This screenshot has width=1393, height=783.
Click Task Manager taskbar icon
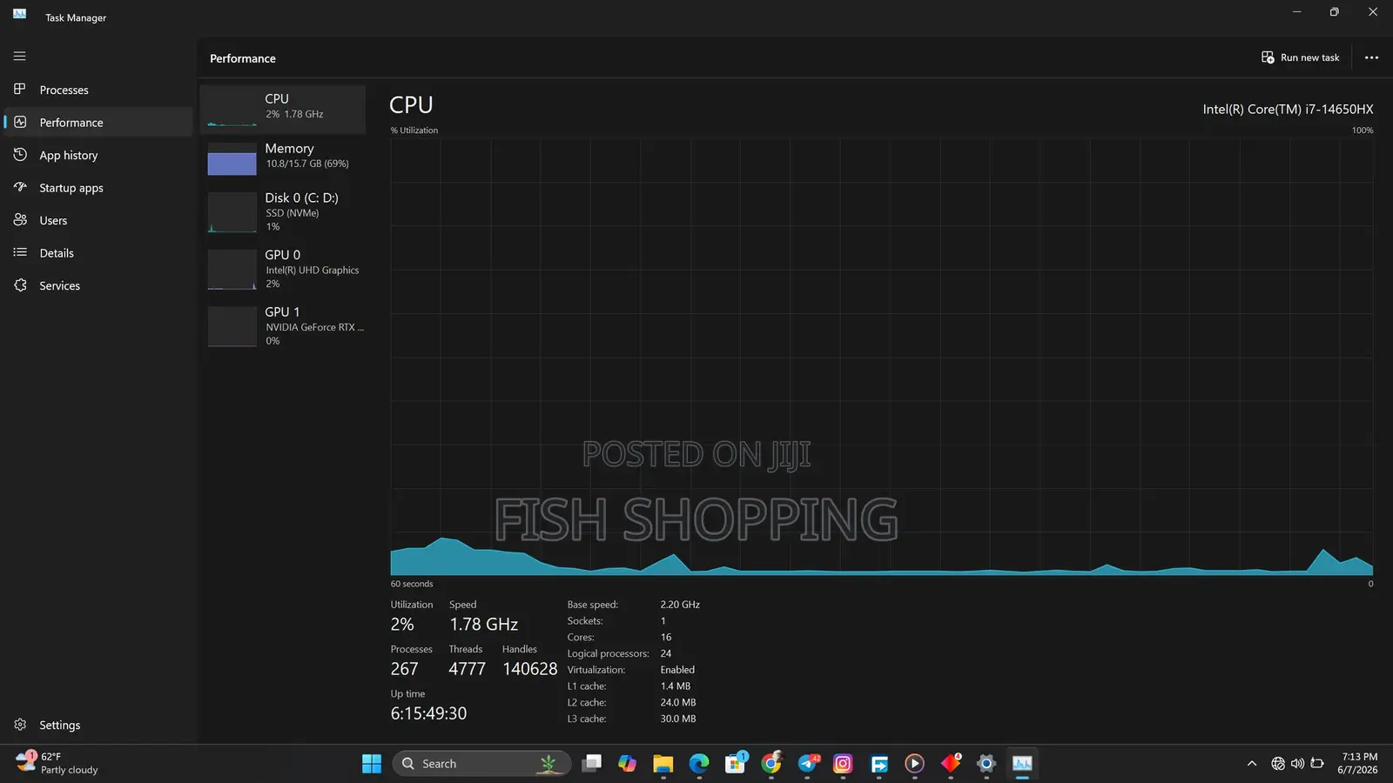click(1022, 764)
